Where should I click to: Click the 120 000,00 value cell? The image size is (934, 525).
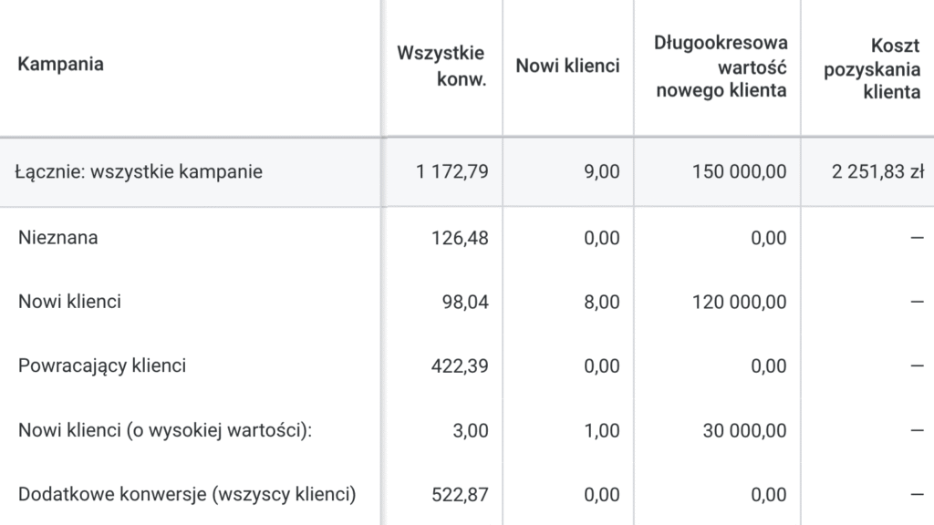coord(739,302)
